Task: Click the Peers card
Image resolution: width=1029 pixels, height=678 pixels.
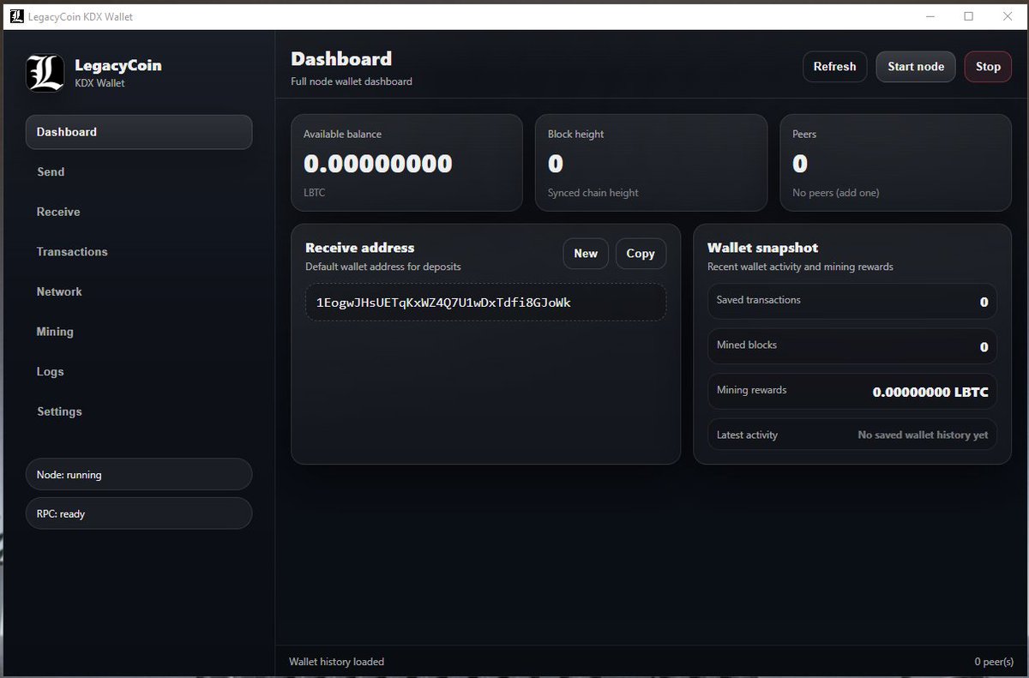Action: click(895, 163)
